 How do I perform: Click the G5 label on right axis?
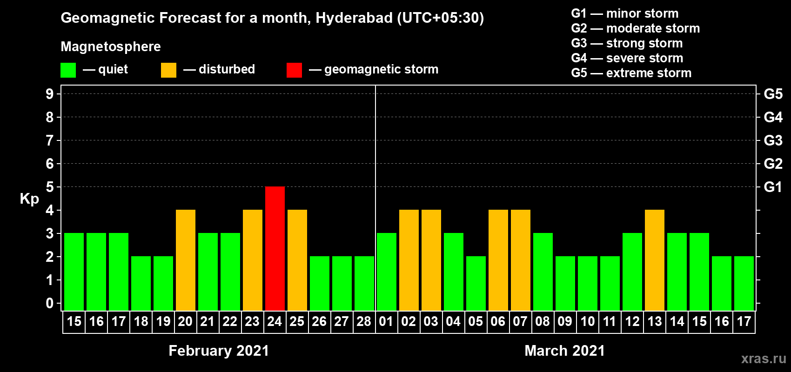coord(773,94)
